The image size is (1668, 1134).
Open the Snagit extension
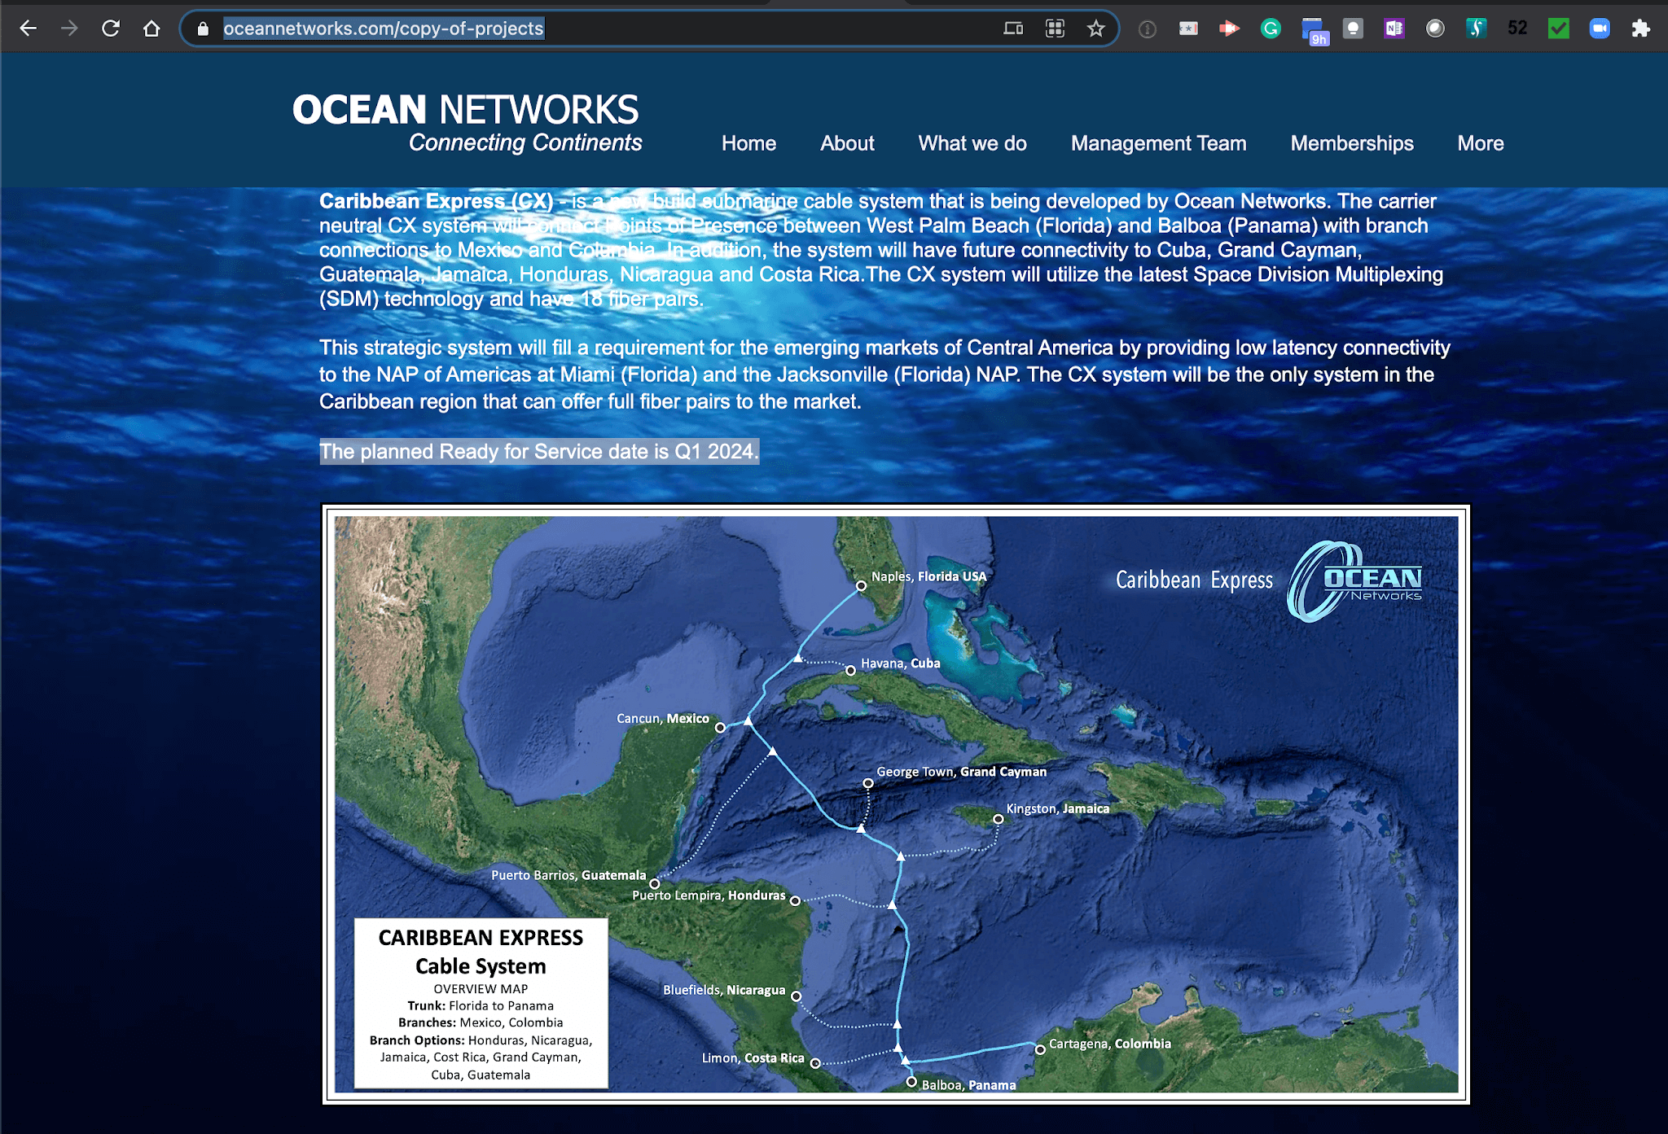(x=1478, y=28)
